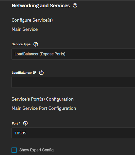
Task: Click the LoadBalancer IP help icon
Action: pyautogui.click(x=41, y=73)
